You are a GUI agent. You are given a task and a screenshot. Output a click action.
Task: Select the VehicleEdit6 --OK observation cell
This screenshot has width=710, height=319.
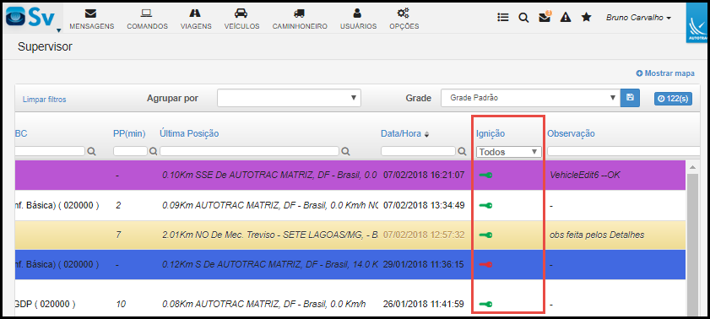584,175
